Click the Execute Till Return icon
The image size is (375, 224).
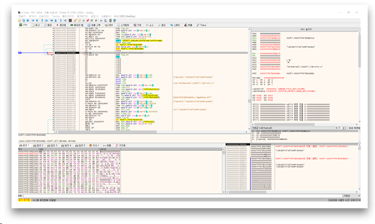[61, 21]
